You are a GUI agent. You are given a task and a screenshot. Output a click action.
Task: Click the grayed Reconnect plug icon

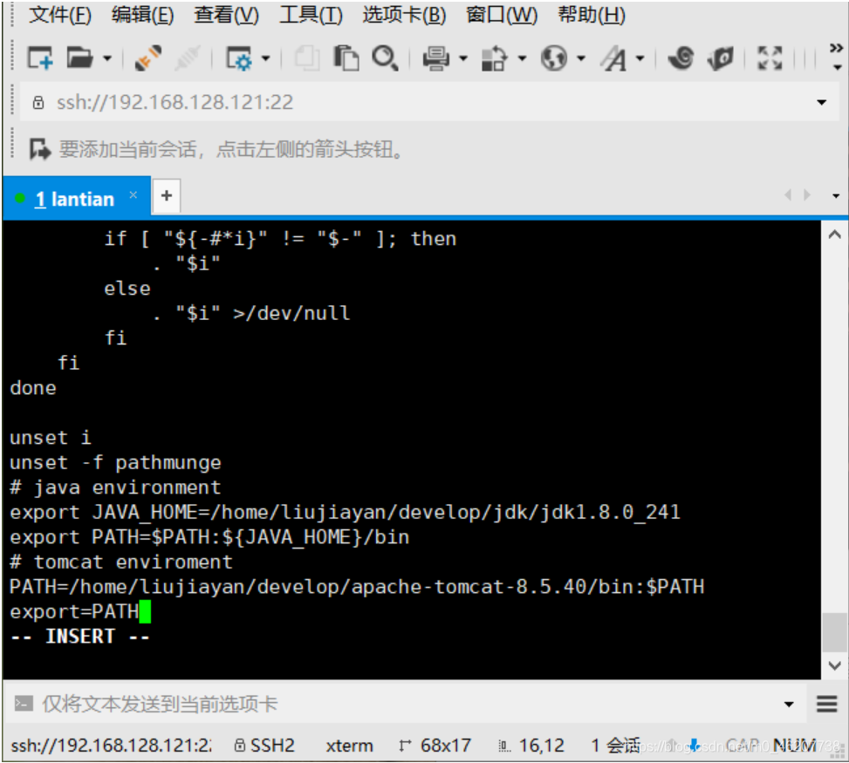[188, 58]
